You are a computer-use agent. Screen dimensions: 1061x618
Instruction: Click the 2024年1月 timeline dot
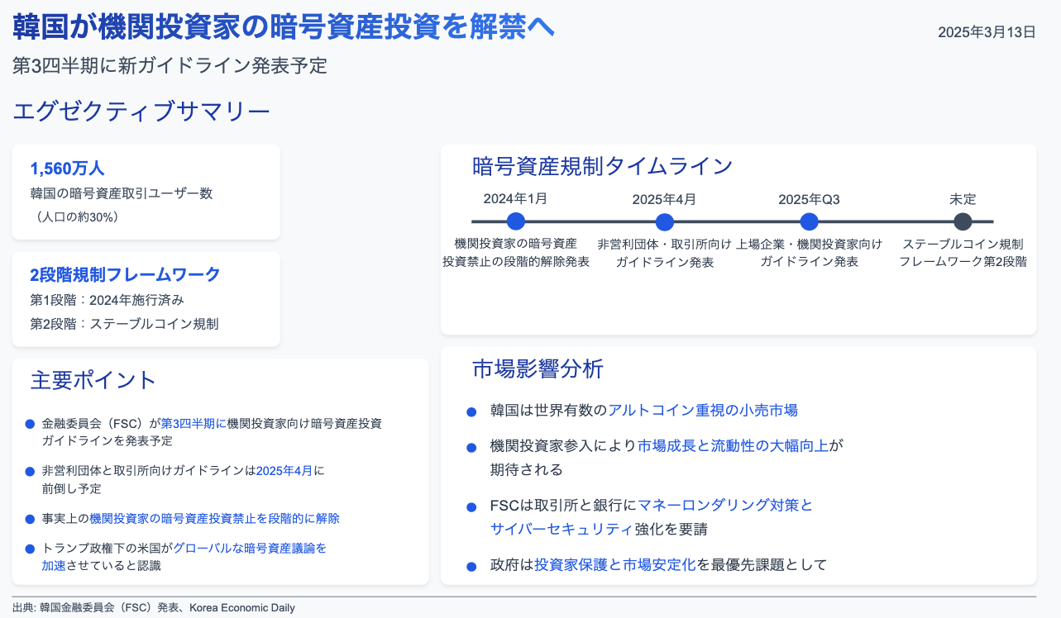(516, 221)
